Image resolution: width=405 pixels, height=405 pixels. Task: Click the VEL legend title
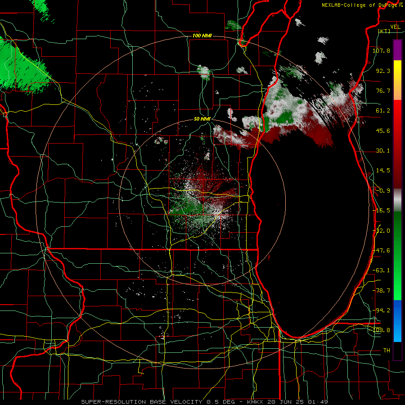click(395, 27)
